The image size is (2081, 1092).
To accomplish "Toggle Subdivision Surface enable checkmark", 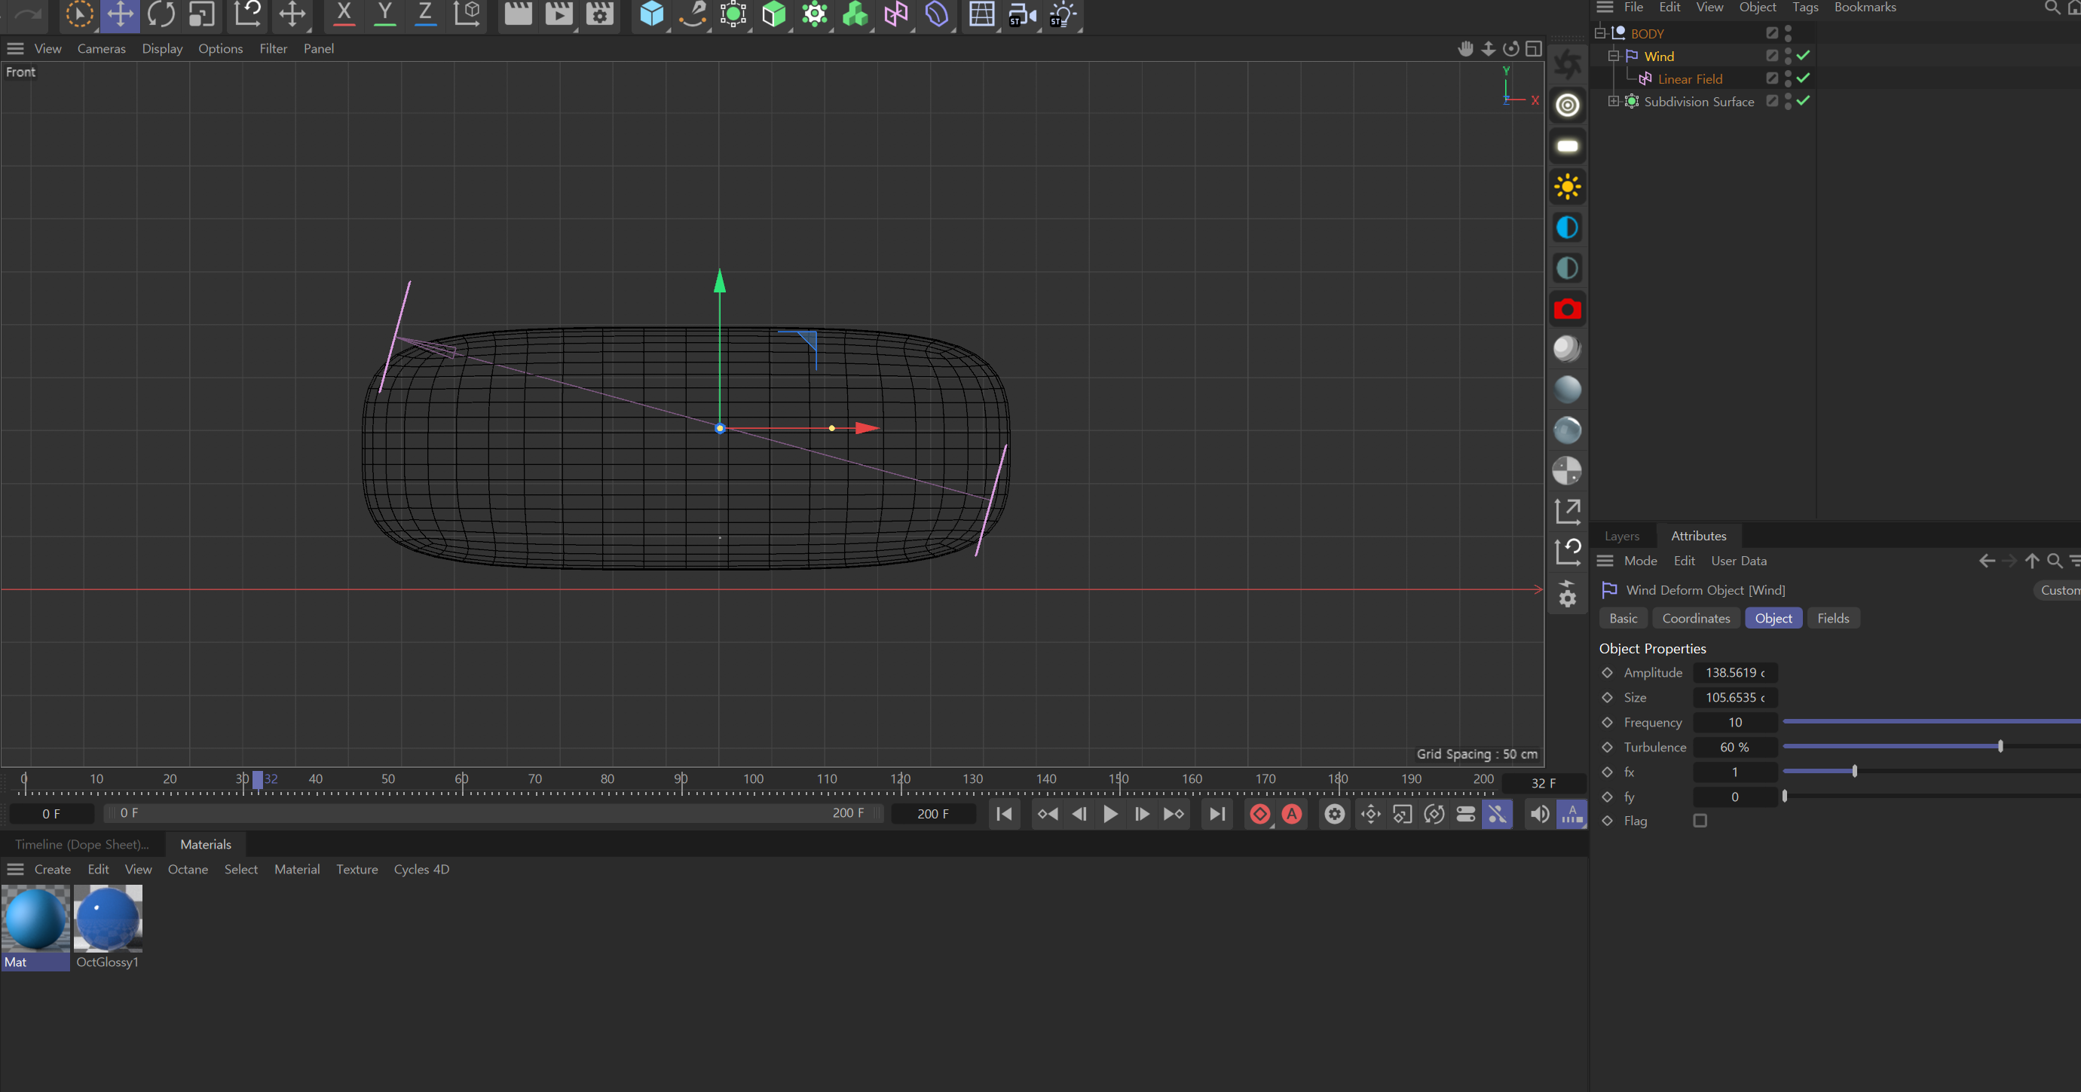I will coord(1803,101).
